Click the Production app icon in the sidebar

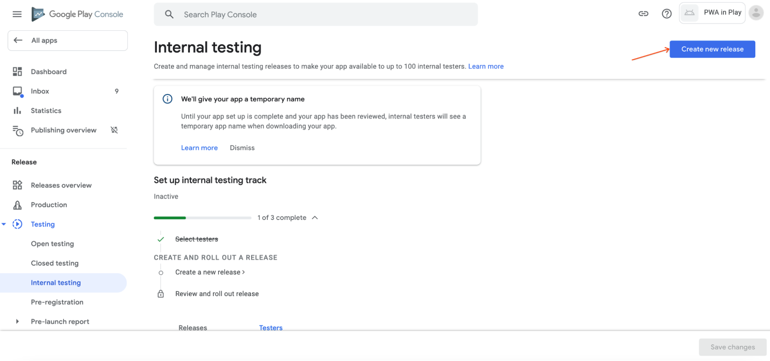pos(17,205)
